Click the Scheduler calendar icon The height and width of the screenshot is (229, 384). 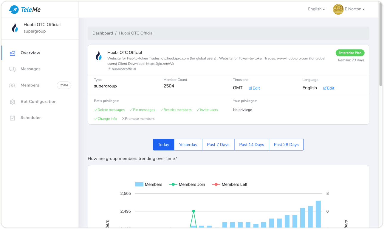(13, 118)
